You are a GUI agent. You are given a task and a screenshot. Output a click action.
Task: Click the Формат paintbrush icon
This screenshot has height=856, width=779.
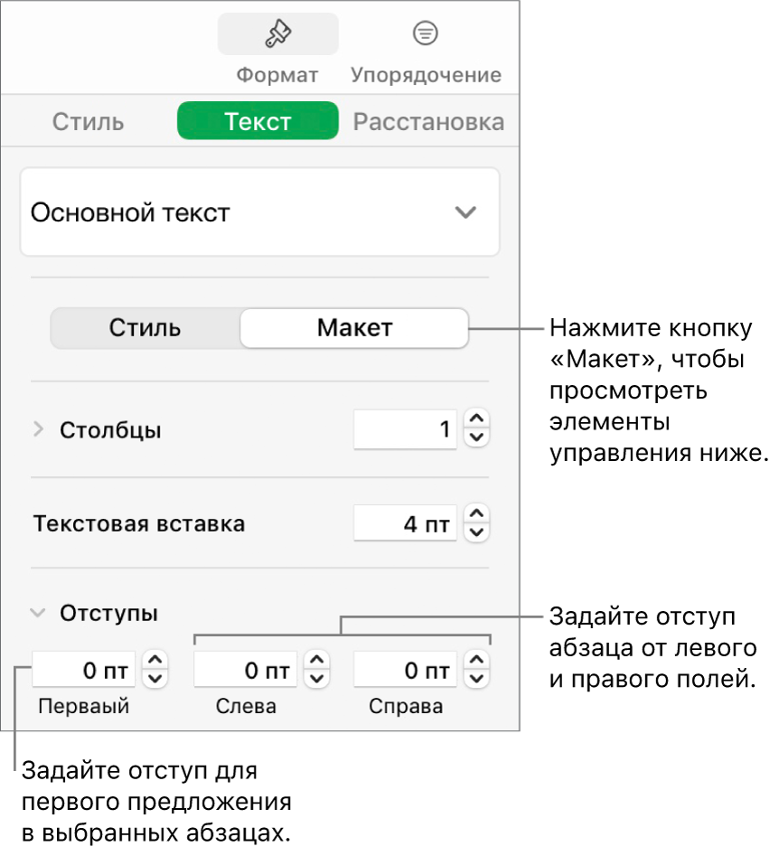pyautogui.click(x=277, y=35)
